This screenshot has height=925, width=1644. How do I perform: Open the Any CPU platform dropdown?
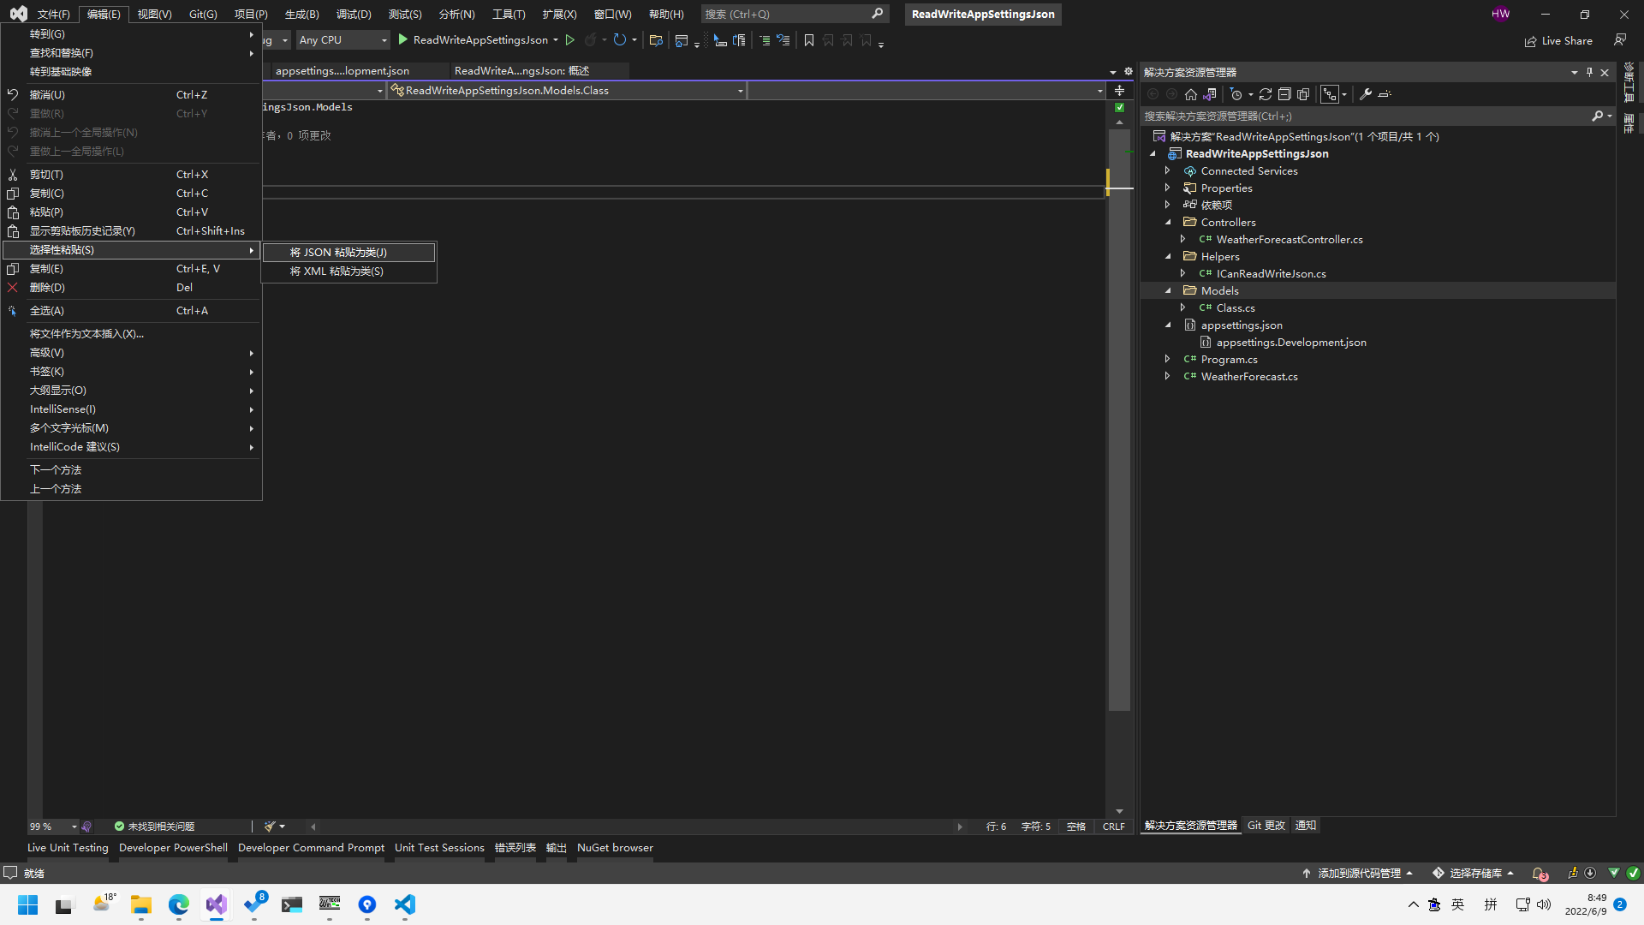click(342, 40)
